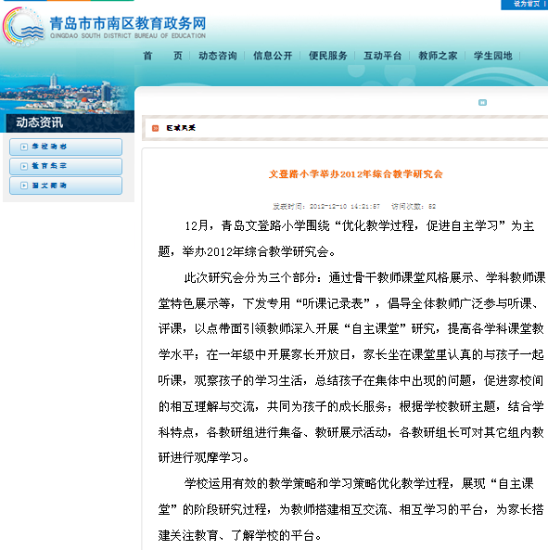Click line containing “听课记录表”
Image resolution: width=548 pixels, height=550 pixels.
348,303
